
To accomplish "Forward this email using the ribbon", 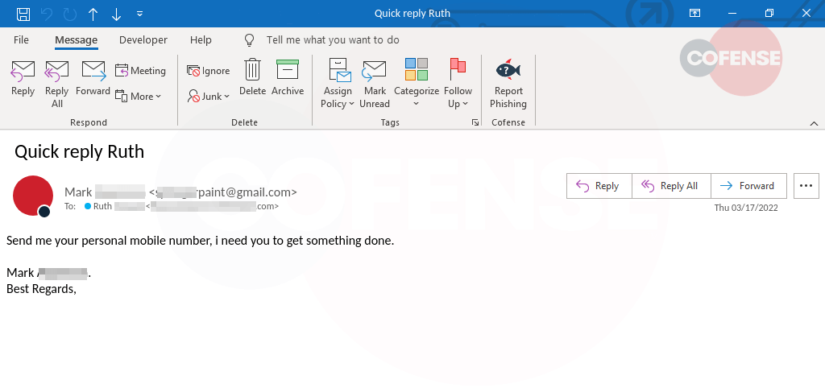I will click(x=93, y=79).
